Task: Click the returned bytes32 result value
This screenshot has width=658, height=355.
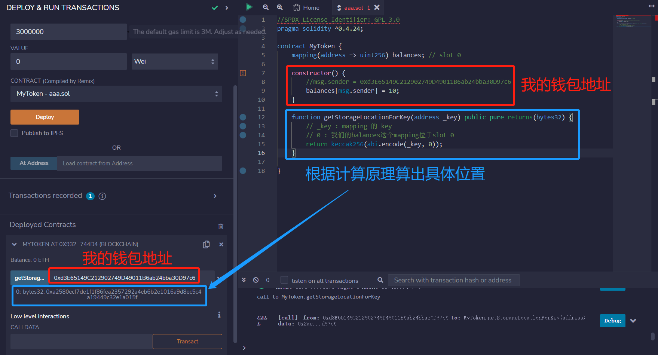Action: click(x=109, y=294)
